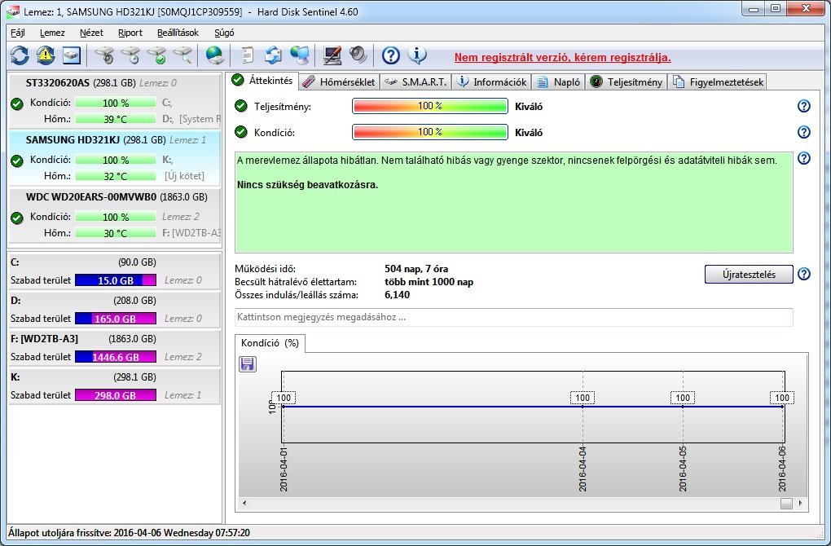This screenshot has height=546, width=831.
Task: Click the Teljesítmény 100 % gradient bar
Action: pos(430,106)
